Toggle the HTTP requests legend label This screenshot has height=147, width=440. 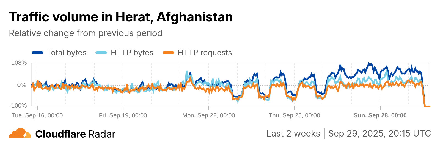[x=205, y=53]
